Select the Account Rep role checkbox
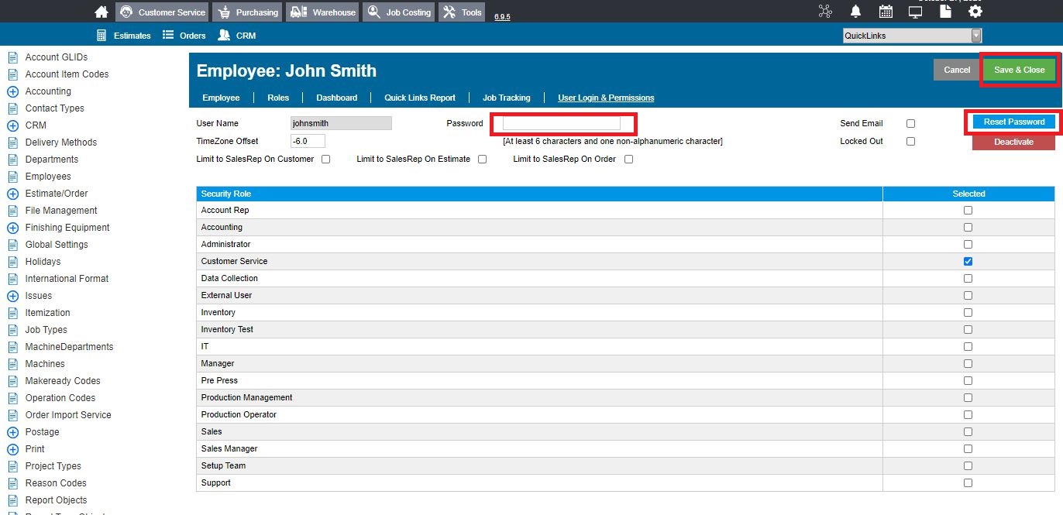Screen dimensions: 1063x515 pos(968,211)
